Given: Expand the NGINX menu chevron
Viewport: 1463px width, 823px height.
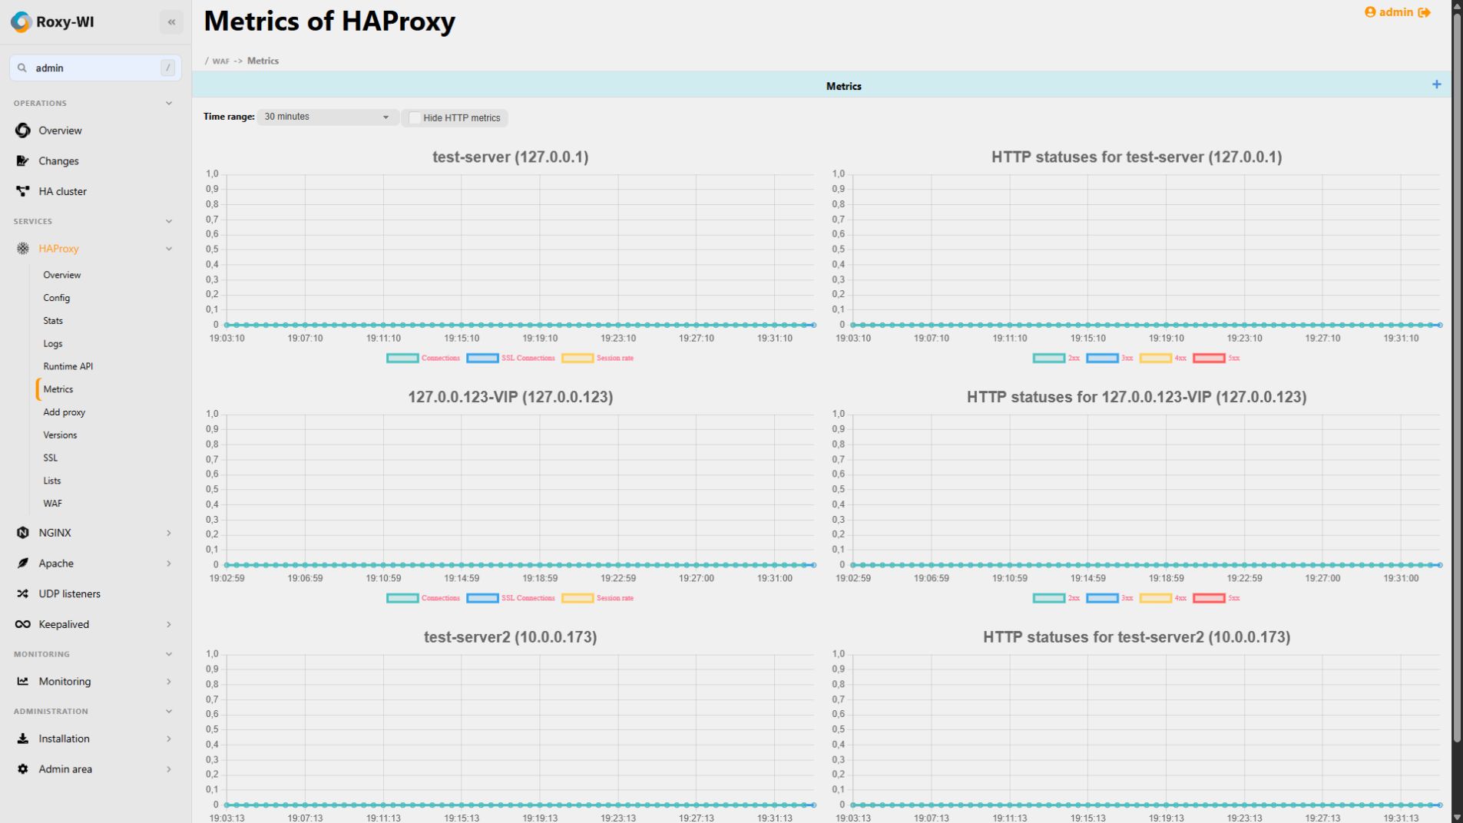Looking at the screenshot, I should [x=169, y=533].
